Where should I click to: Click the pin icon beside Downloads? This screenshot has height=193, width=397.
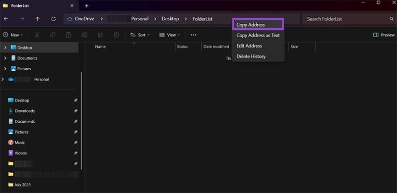point(75,111)
